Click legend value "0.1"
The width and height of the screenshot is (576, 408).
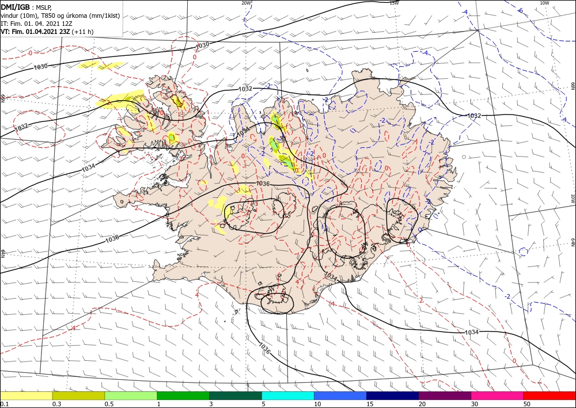coord(3,404)
